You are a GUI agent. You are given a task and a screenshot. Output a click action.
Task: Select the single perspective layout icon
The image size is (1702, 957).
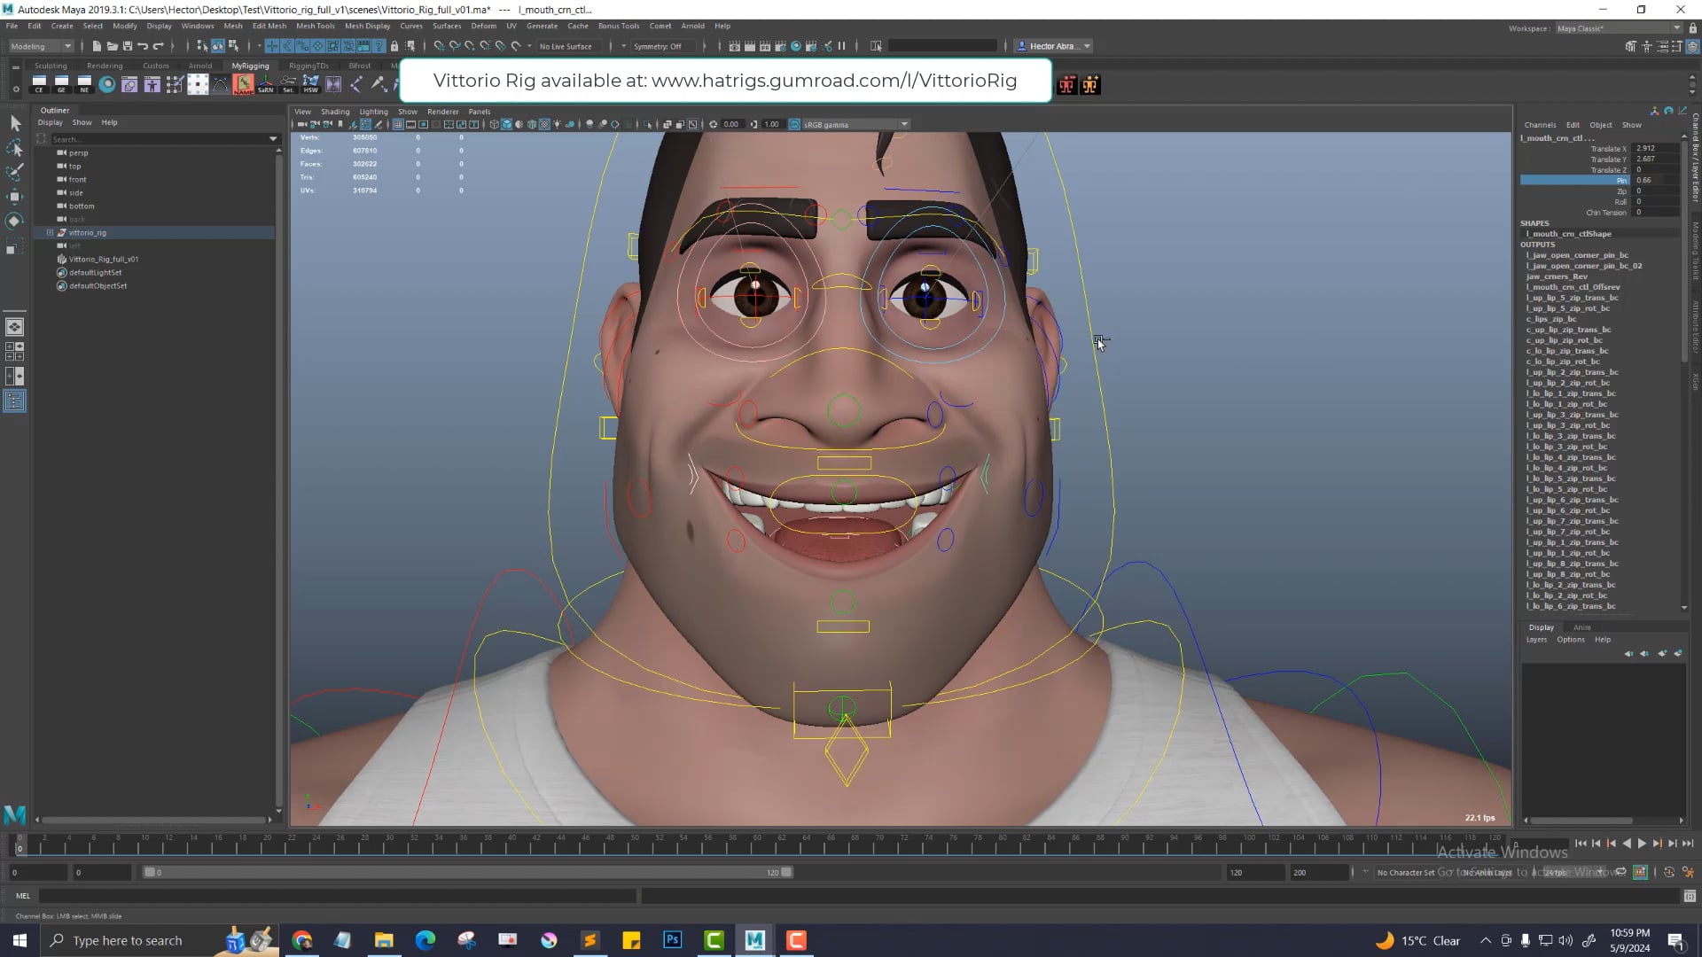pos(15,327)
